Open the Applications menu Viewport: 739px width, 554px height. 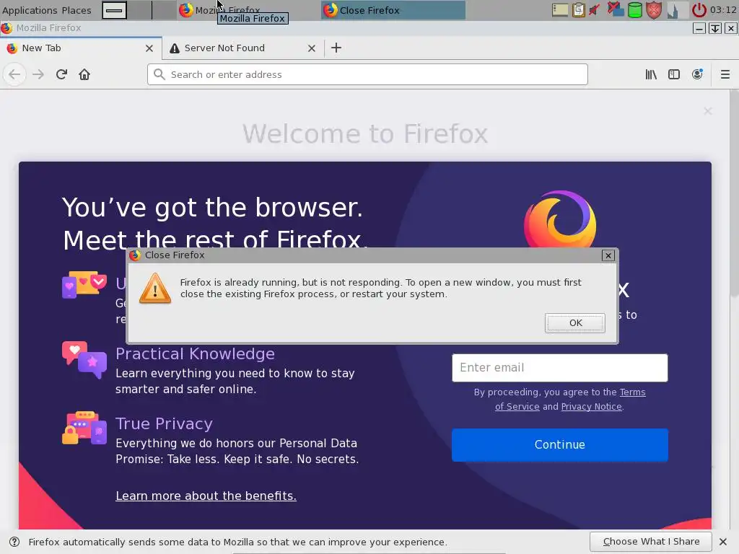(30, 10)
